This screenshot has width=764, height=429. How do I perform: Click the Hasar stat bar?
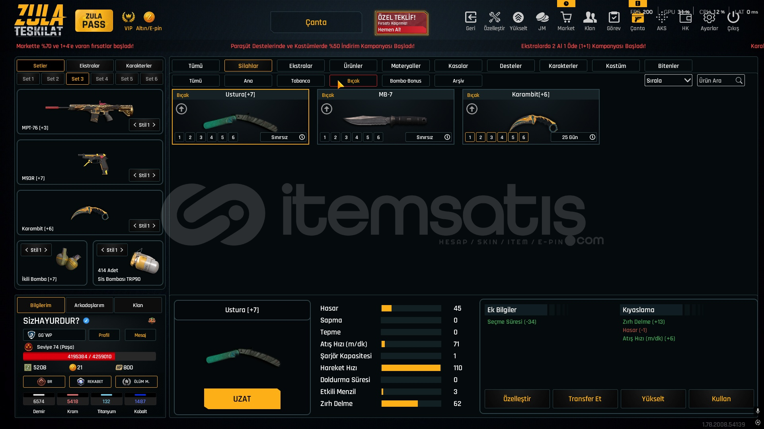411,308
